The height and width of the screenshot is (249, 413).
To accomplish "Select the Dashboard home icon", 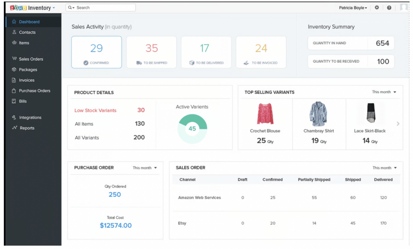I will [14, 22].
